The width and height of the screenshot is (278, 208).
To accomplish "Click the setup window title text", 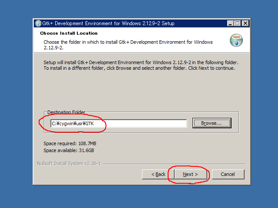I will 108,23.
